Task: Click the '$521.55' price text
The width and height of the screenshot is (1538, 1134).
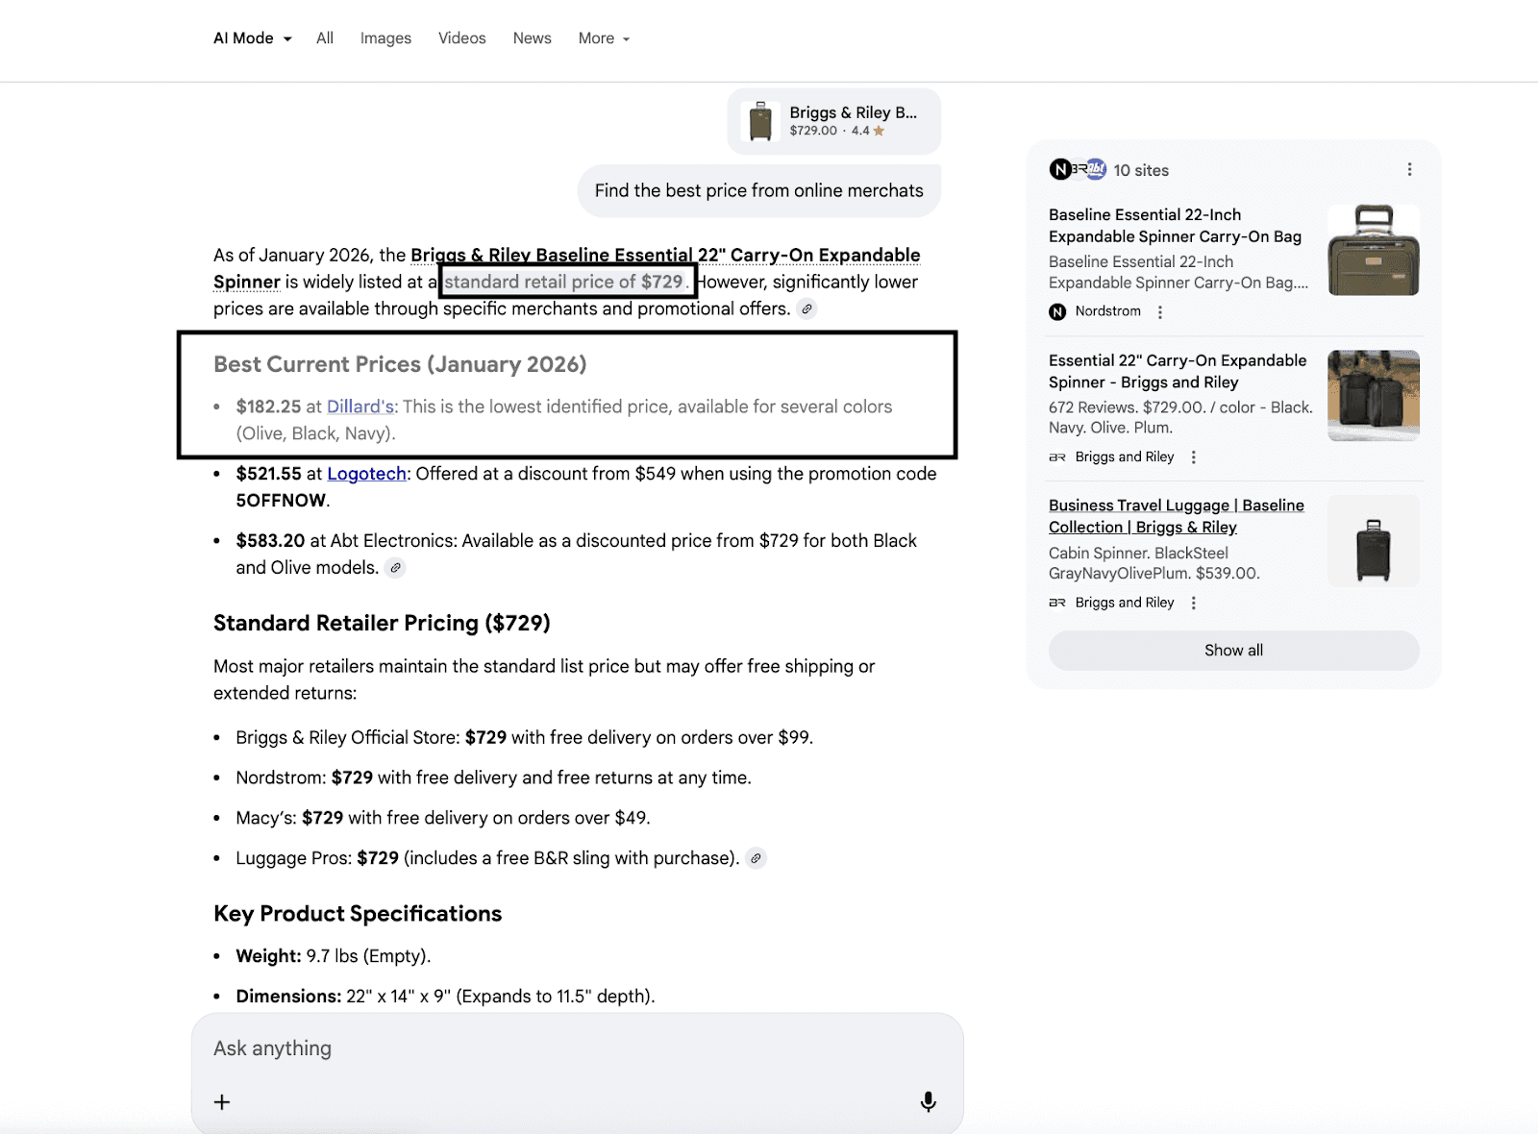Action: [x=269, y=474]
